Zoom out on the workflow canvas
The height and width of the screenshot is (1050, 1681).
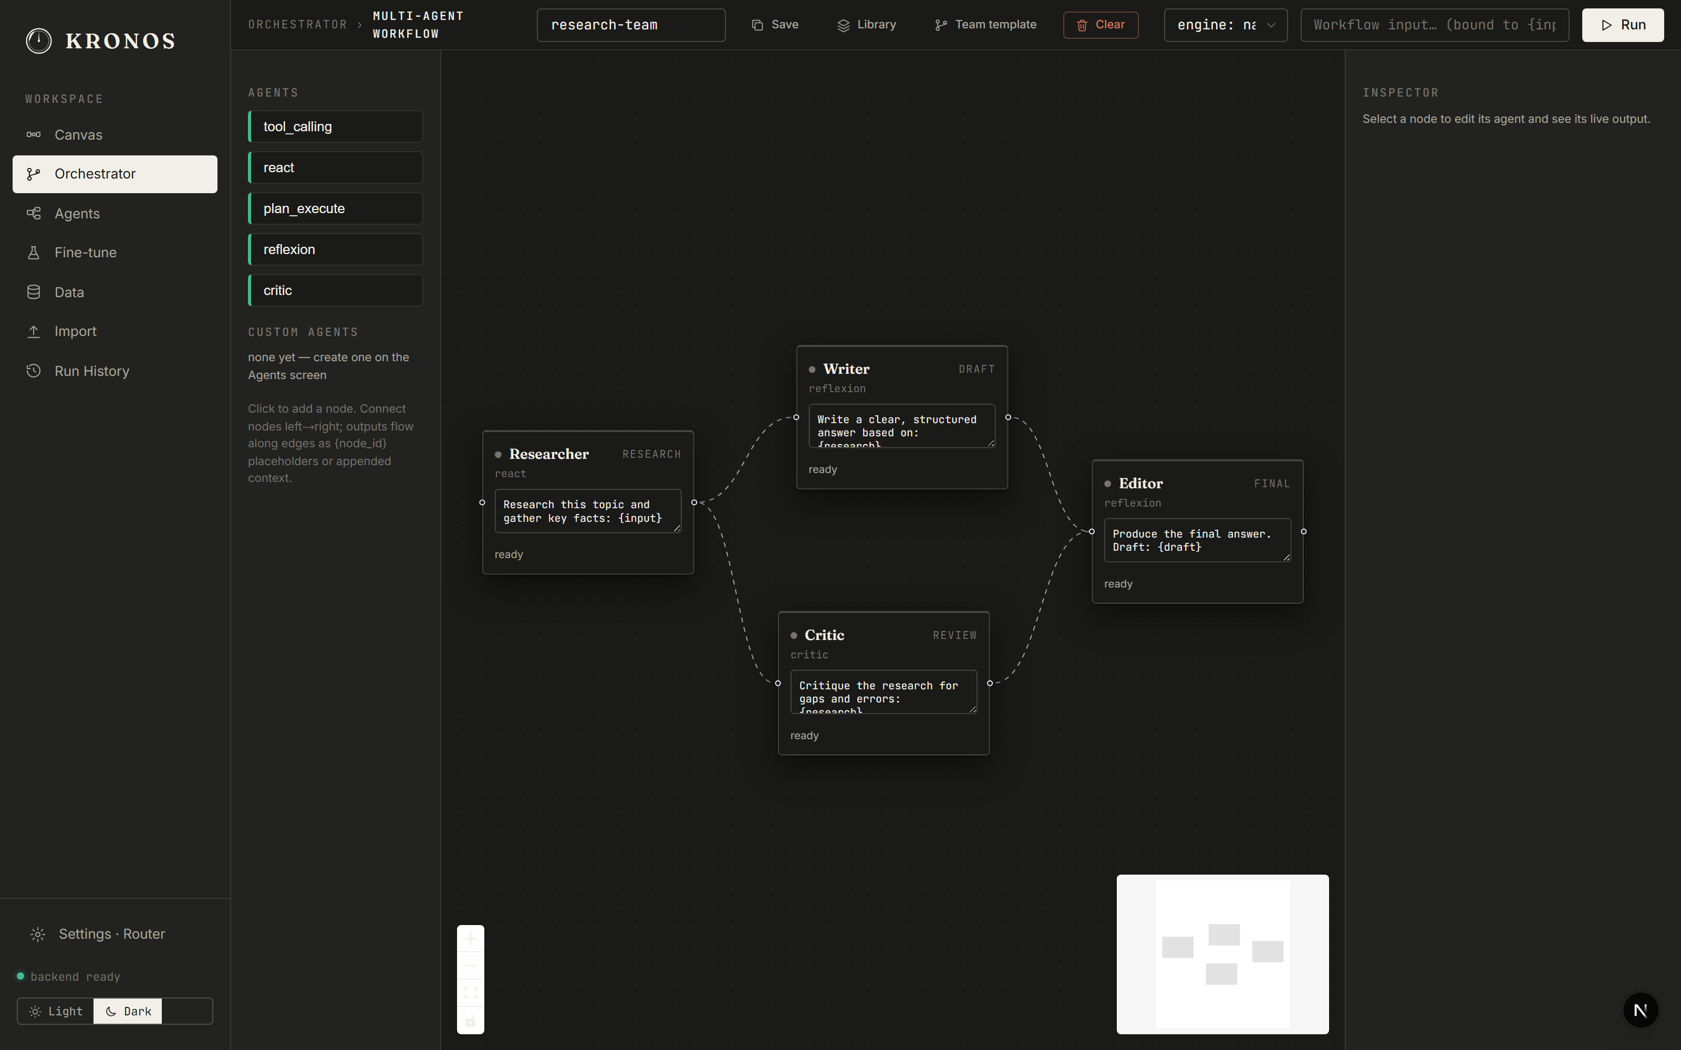470,966
